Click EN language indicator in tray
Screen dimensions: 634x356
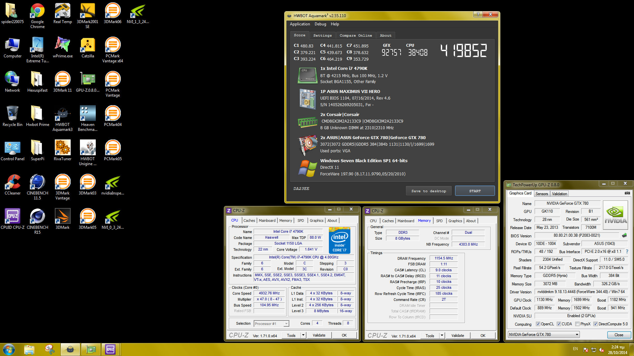575,349
